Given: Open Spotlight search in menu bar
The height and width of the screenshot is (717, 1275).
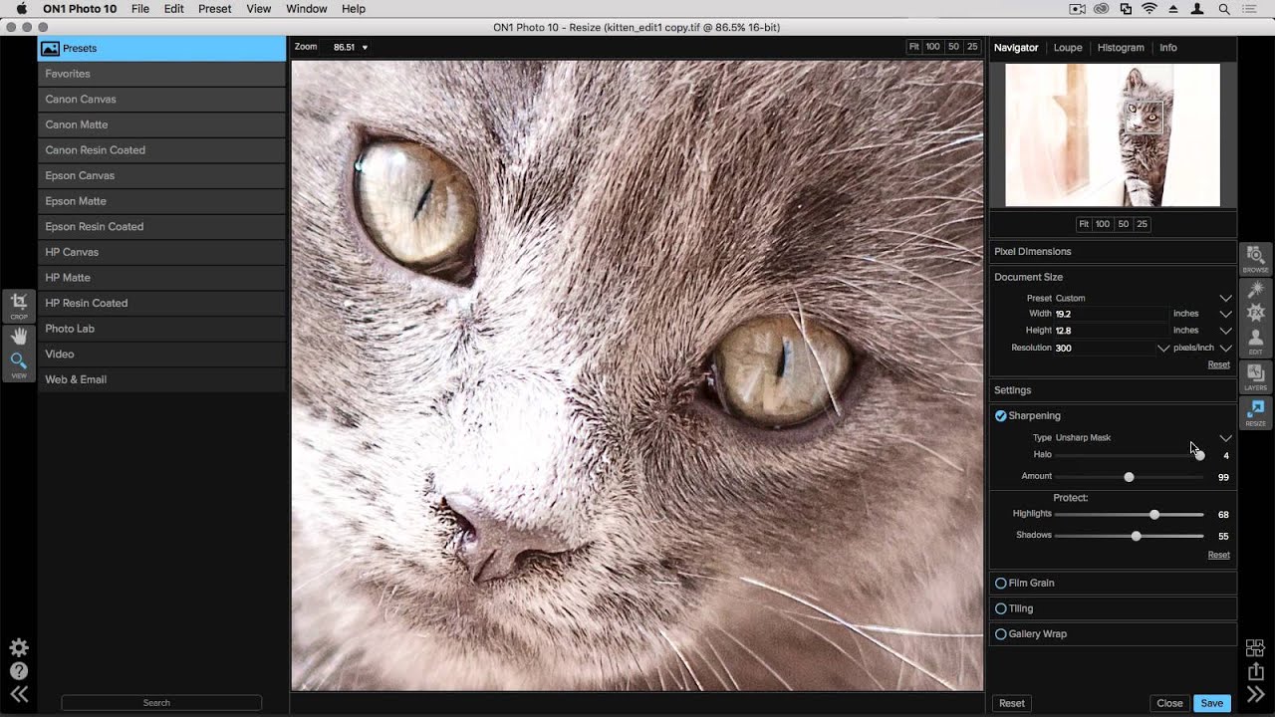Looking at the screenshot, I should tap(1224, 9).
